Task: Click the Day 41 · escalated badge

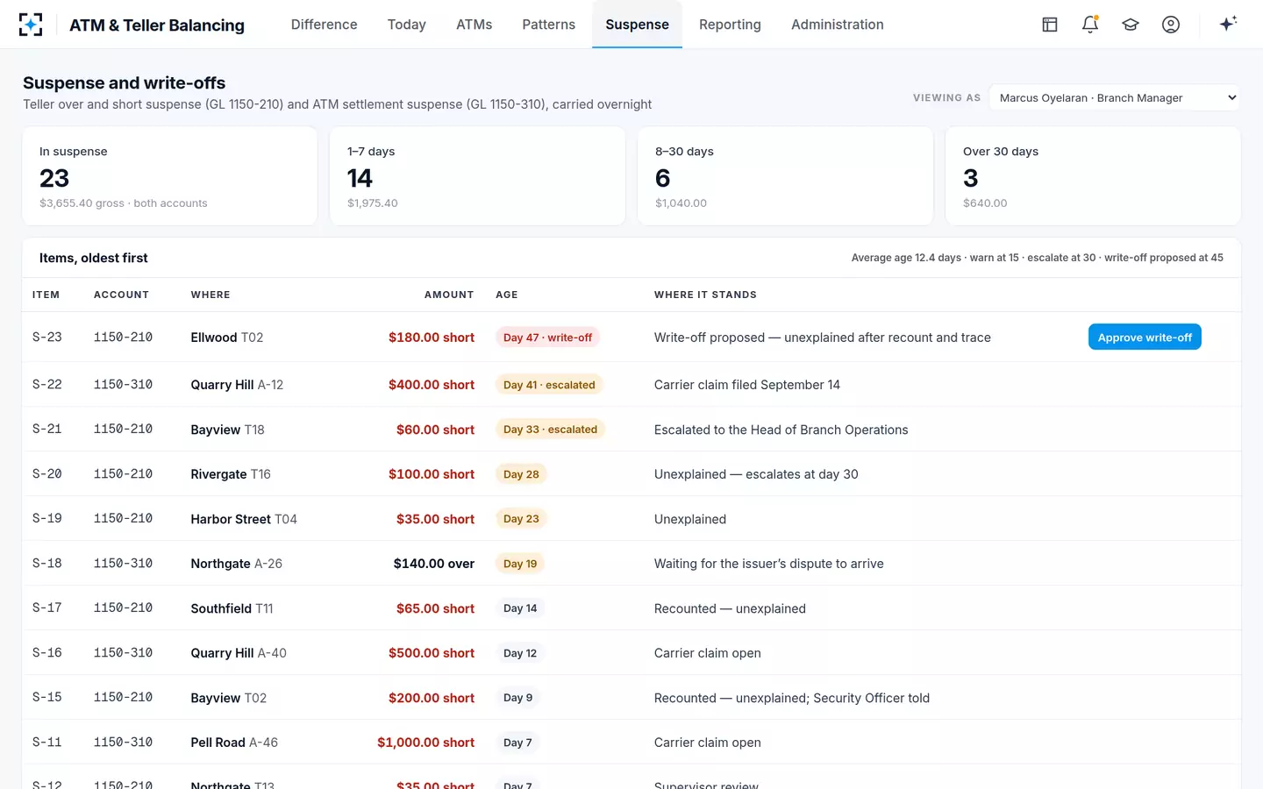Action: 549,385
